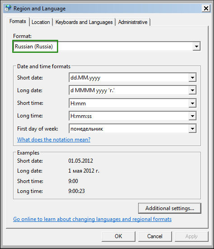Close the Region and Language dialog

point(206,8)
